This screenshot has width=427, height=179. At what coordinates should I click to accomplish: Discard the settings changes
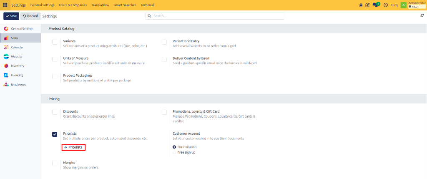coord(30,16)
